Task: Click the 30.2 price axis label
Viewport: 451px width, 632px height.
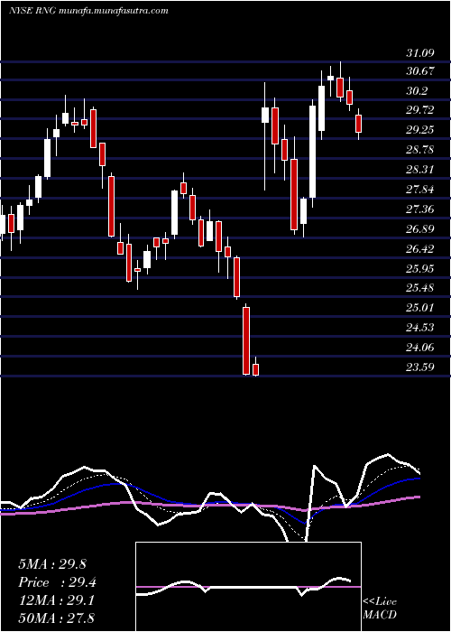Action: [x=417, y=91]
